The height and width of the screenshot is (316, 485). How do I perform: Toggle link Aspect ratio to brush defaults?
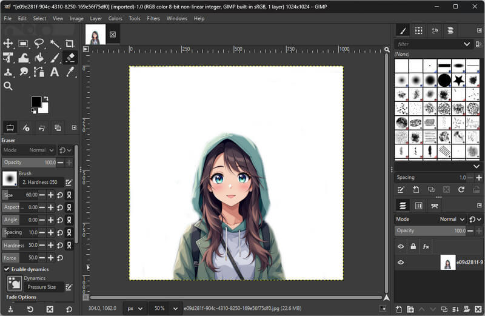tap(69, 207)
